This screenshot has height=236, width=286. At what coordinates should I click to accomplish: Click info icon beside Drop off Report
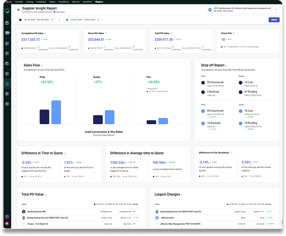pyautogui.click(x=226, y=66)
